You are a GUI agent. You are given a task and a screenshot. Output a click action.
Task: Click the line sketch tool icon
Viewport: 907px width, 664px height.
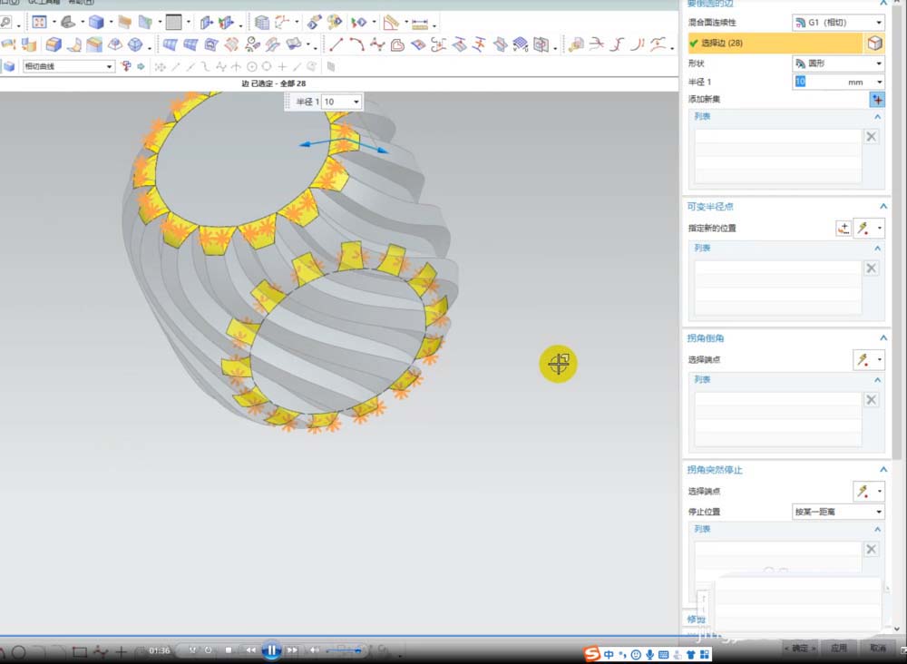(x=336, y=44)
